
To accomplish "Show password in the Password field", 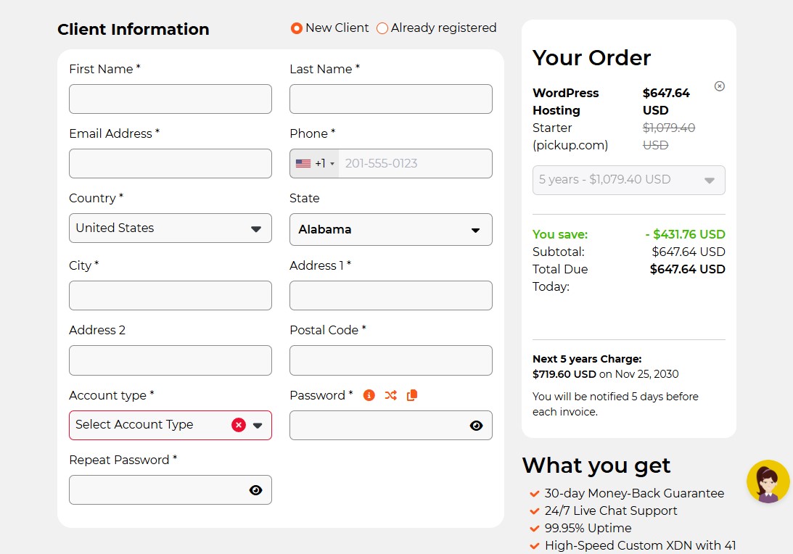I will [476, 426].
